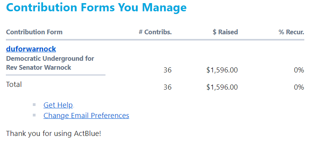The width and height of the screenshot is (309, 141).
Task: Click the 36 contributions count in duforwarnock row
Action: [x=168, y=70]
